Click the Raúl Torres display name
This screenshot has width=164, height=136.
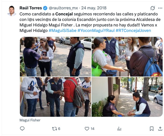[x=31, y=8]
